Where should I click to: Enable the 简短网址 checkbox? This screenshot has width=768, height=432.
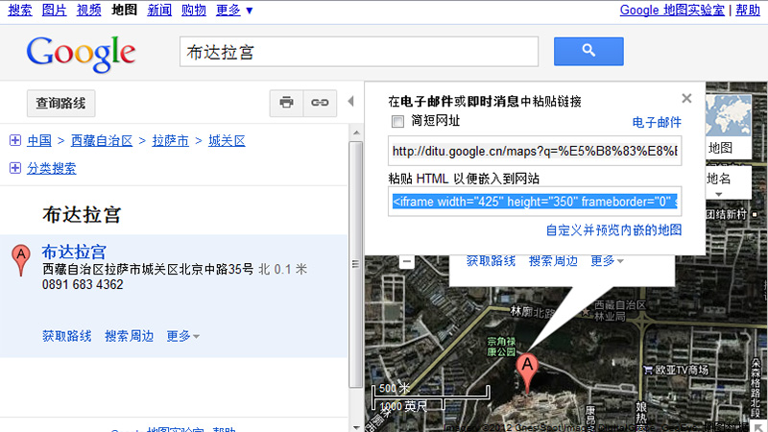pyautogui.click(x=397, y=121)
